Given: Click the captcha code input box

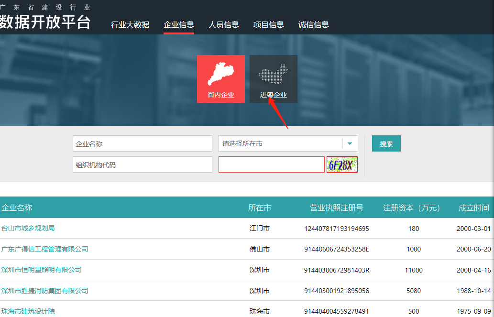Looking at the screenshot, I should 272,164.
